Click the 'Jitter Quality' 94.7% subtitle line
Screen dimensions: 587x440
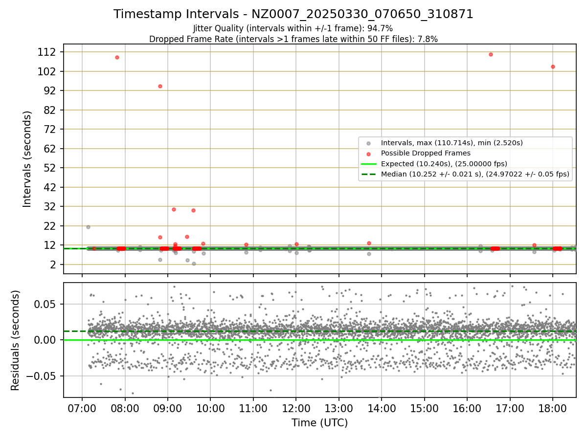(293, 29)
